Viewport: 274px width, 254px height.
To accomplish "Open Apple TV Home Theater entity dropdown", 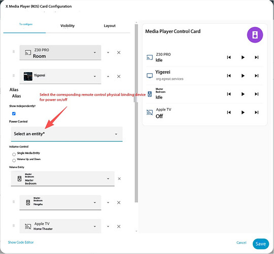I will click(x=60, y=226).
